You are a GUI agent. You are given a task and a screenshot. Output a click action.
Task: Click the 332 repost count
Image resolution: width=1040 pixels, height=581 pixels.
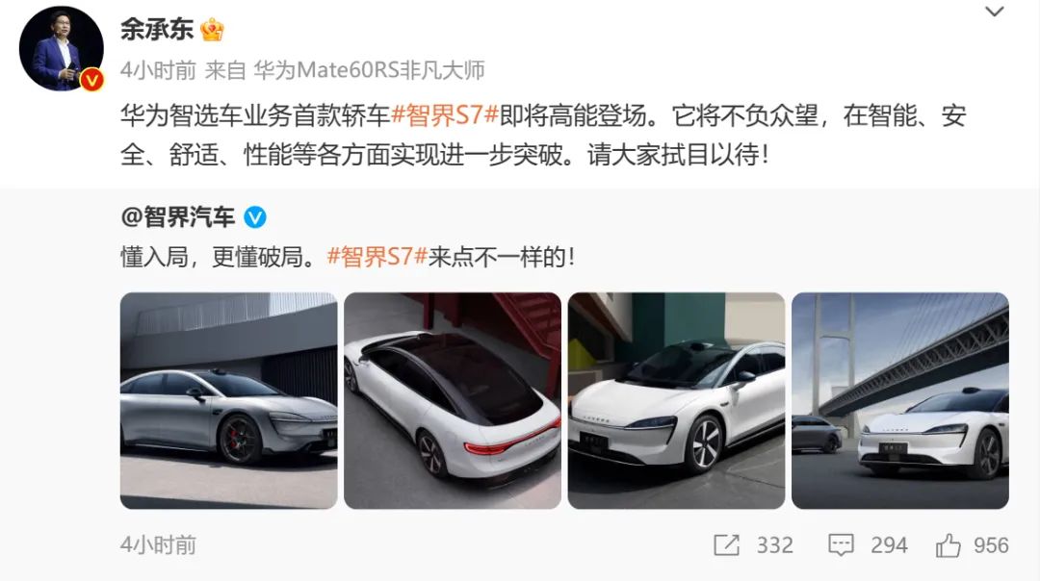(774, 545)
